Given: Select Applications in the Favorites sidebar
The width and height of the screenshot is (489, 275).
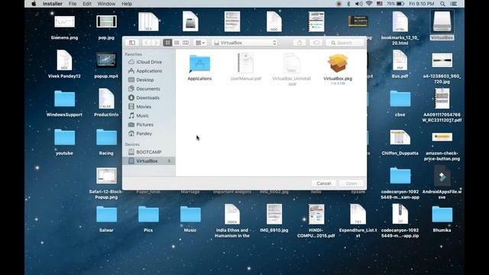Looking at the screenshot, I should (145, 71).
